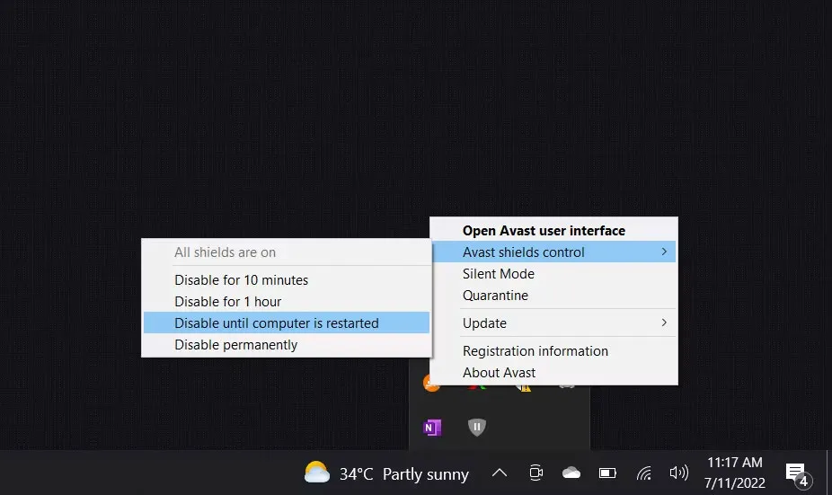
Task: Expand the Update submenu arrow
Action: pos(664,323)
